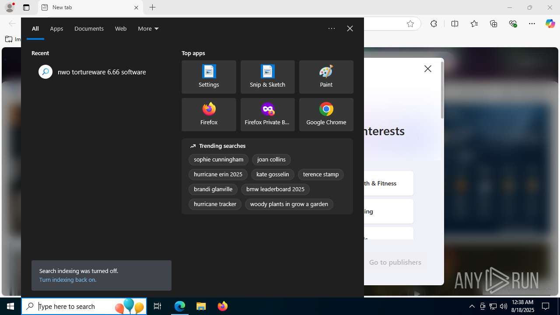
Task: Open File Explorer from taskbar
Action: pyautogui.click(x=201, y=306)
